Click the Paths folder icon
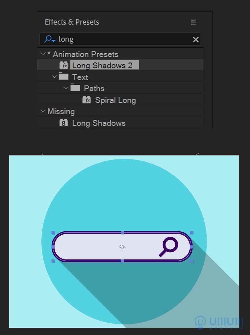 pos(75,87)
